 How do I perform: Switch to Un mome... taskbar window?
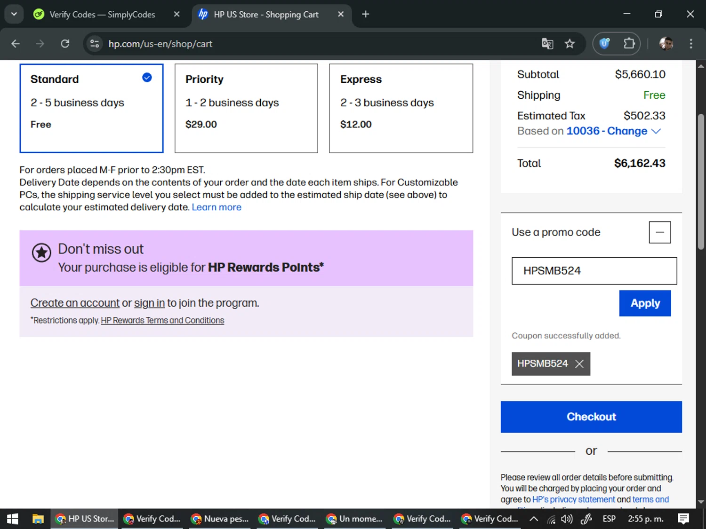(x=355, y=519)
